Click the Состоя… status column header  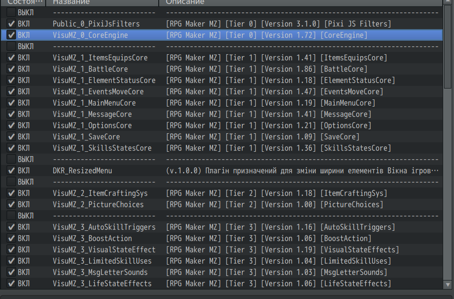click(x=23, y=3)
